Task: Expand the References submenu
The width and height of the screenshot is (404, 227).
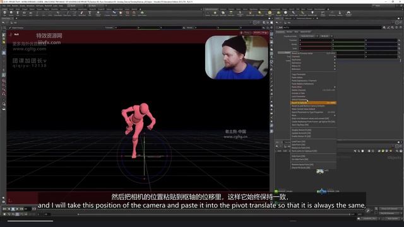Action: [313, 69]
